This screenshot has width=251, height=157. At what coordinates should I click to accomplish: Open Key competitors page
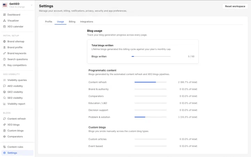tap(17, 65)
